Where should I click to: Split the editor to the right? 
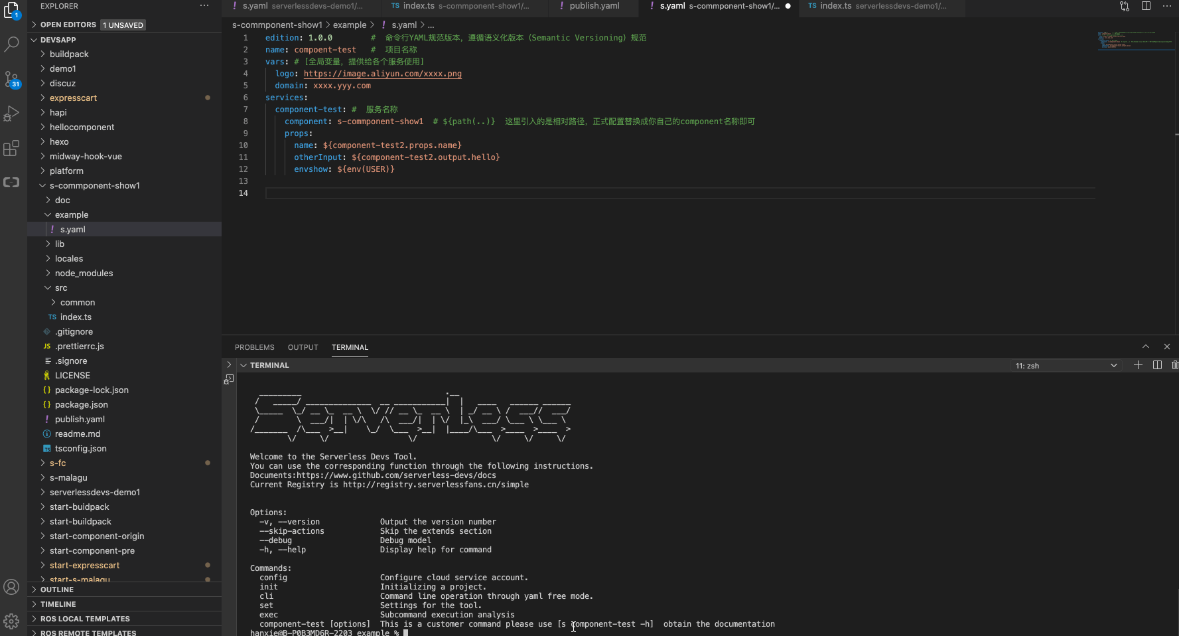[1146, 6]
